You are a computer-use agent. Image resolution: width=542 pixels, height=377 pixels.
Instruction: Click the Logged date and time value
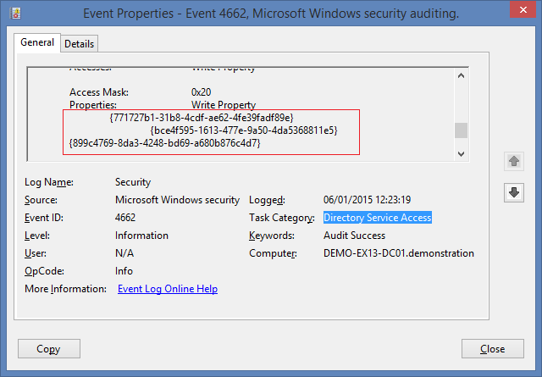pyautogui.click(x=367, y=200)
